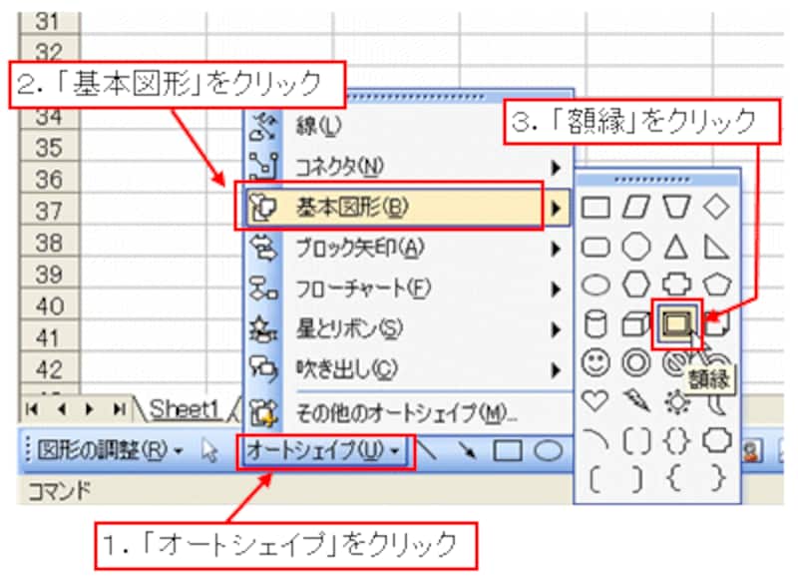
Task: Go to next sheet tab button
Action: [x=90, y=409]
